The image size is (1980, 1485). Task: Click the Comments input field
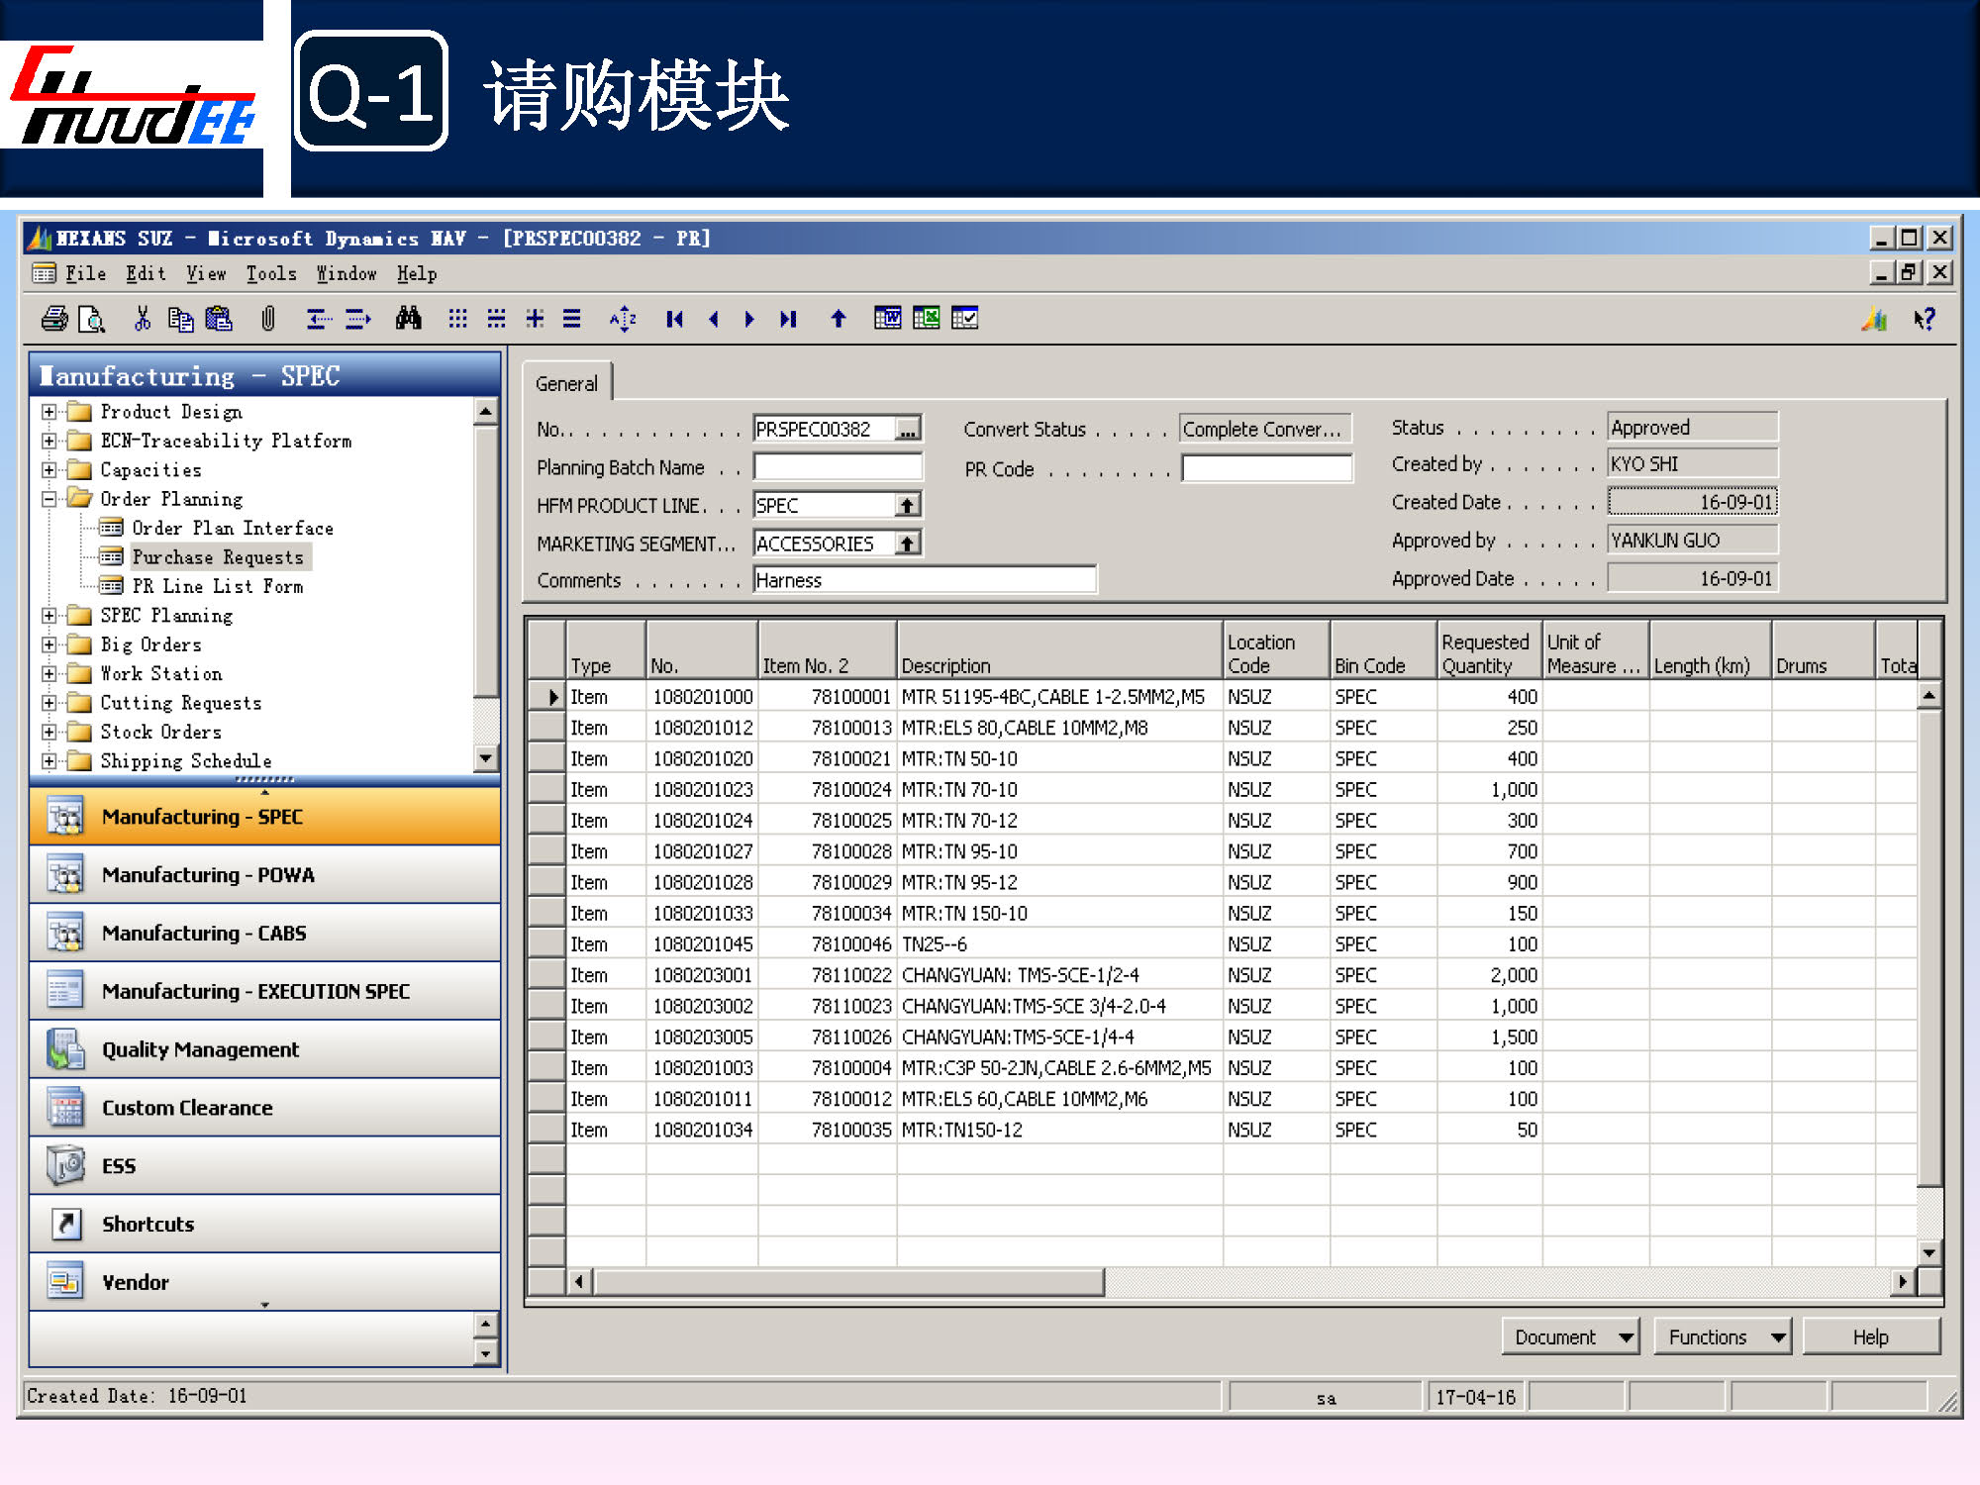[924, 580]
